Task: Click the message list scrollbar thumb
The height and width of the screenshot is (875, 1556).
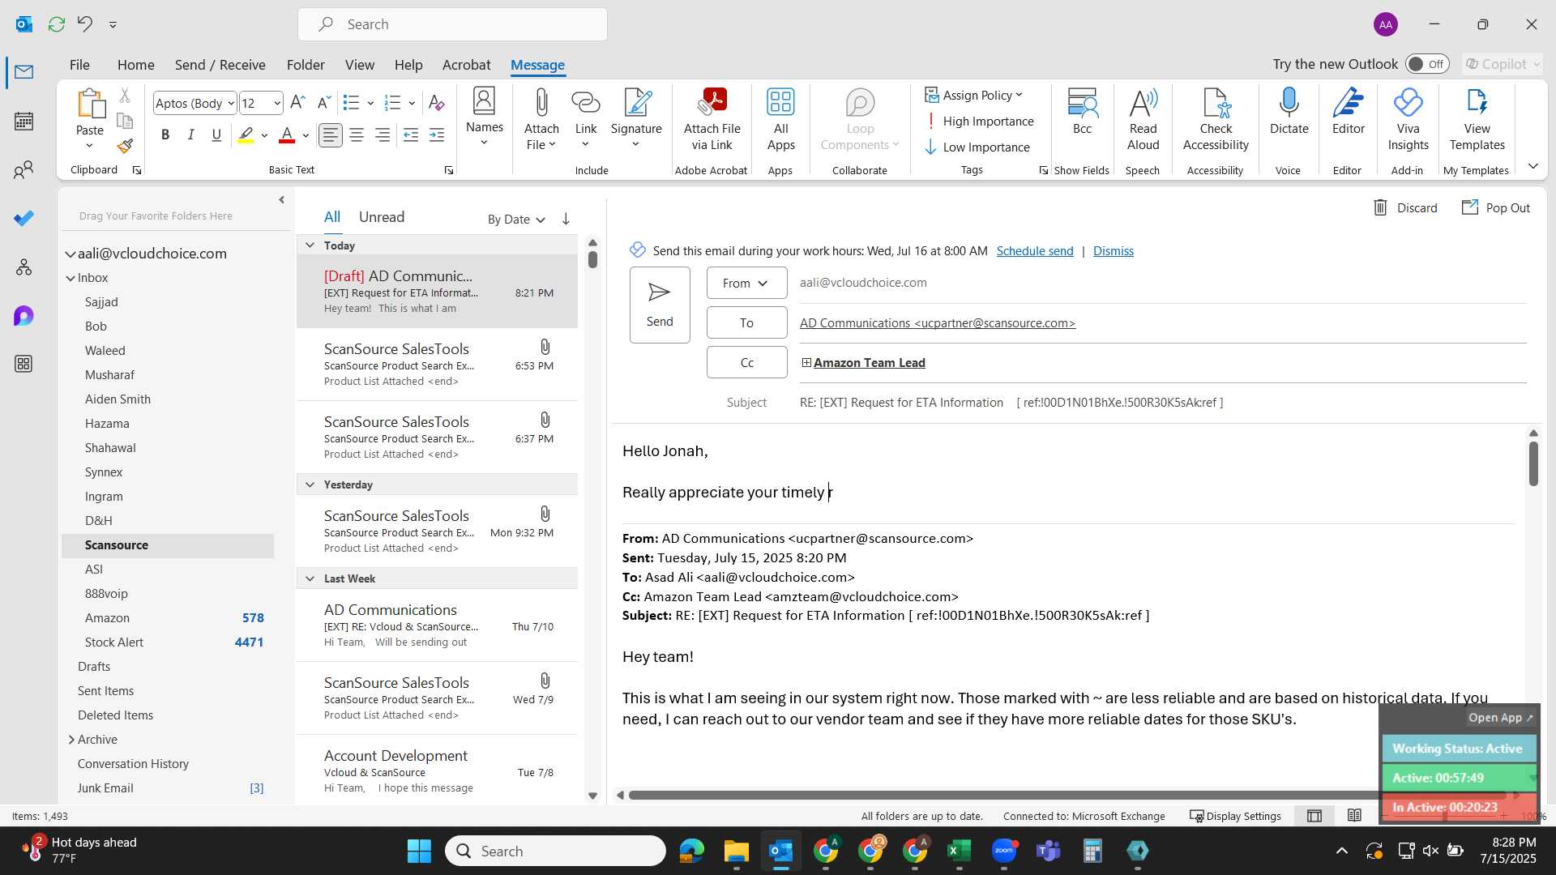Action: coord(592,259)
